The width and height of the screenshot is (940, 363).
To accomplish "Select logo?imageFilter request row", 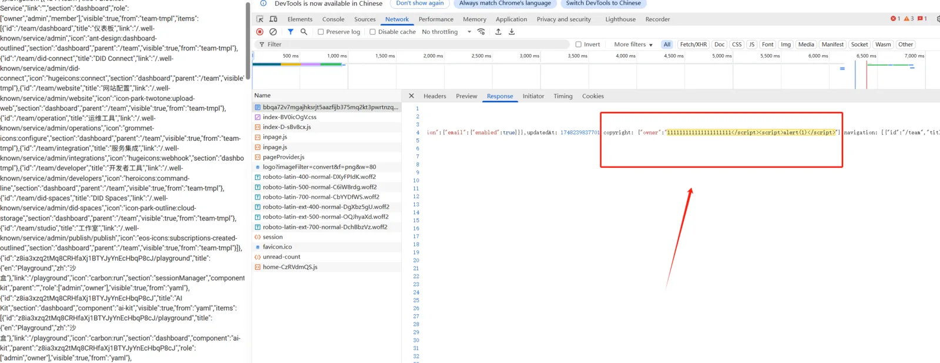I will pos(327,167).
